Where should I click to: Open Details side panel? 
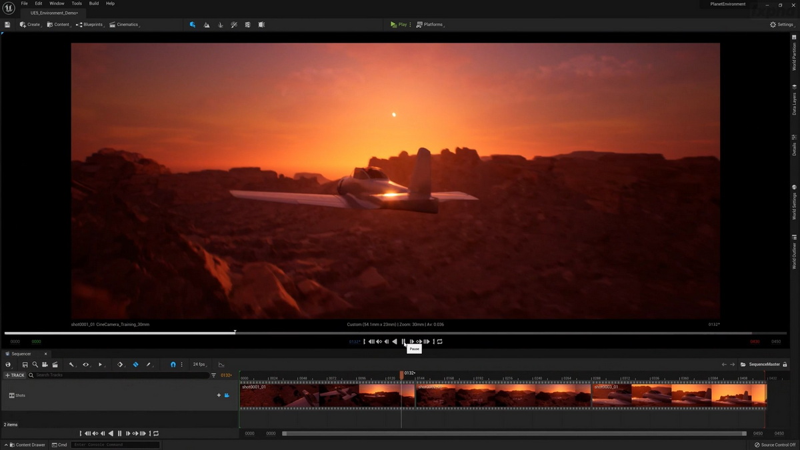point(794,147)
